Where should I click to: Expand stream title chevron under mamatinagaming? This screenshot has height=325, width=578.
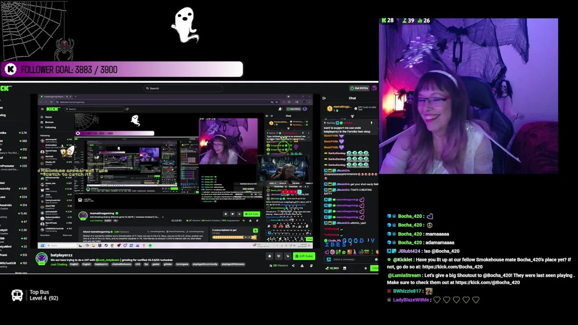coord(163,217)
